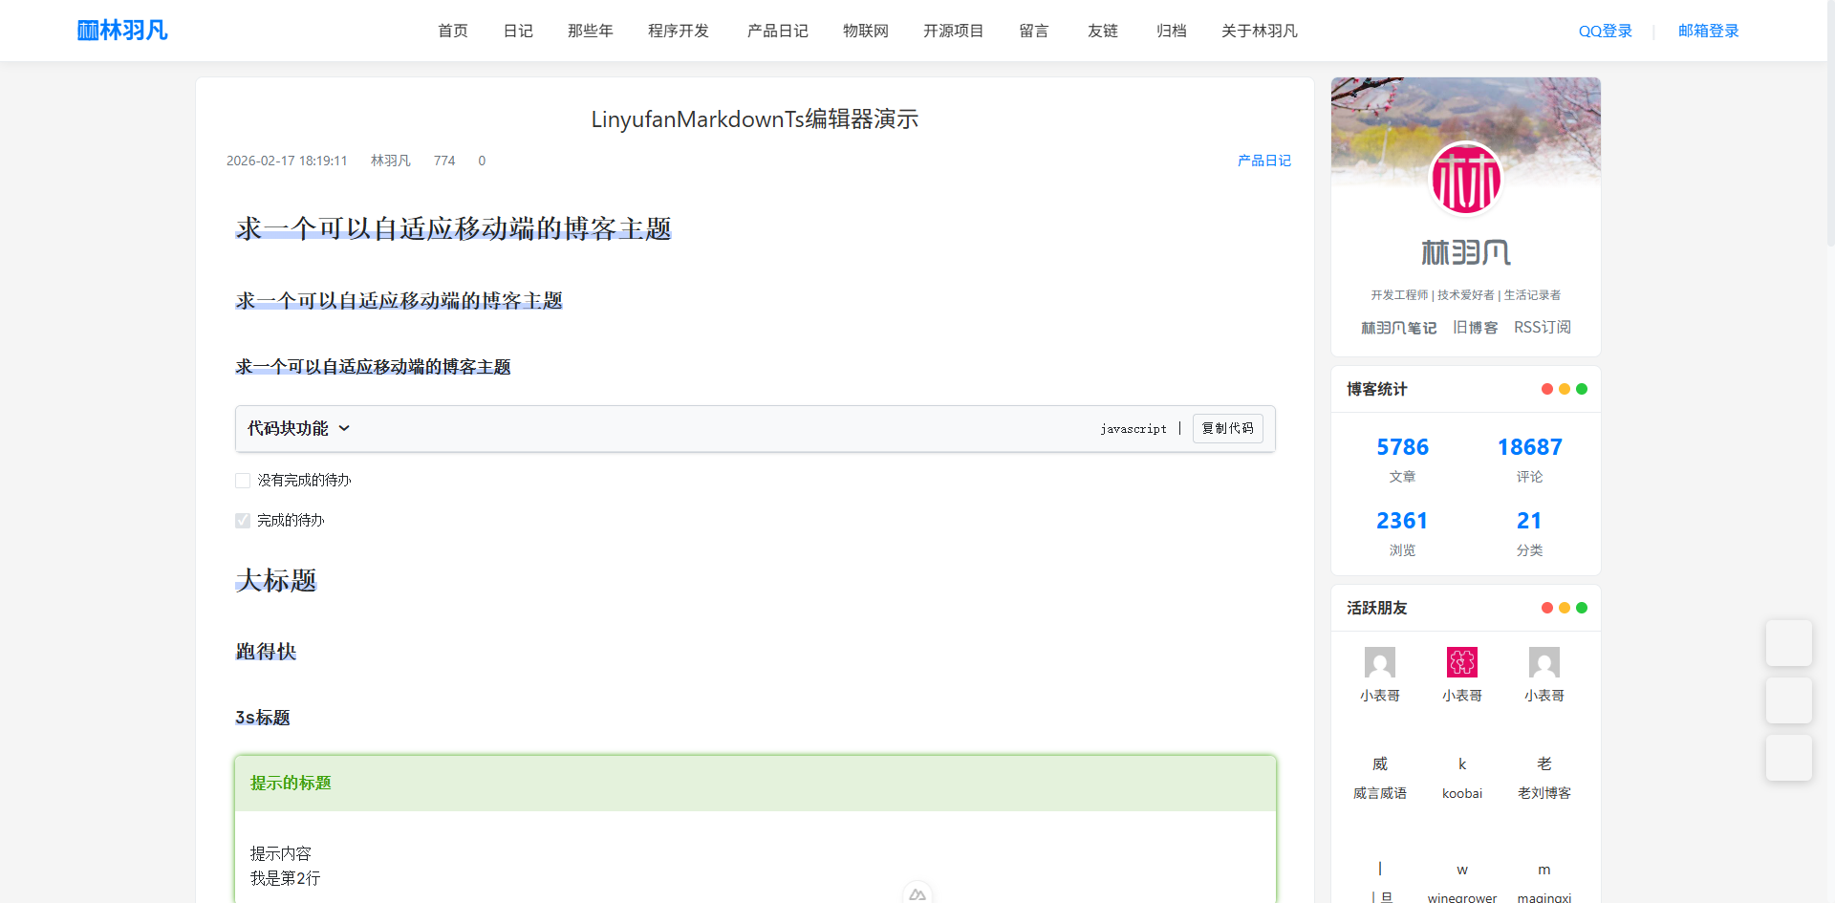Click the w avatar above winegrower
The width and height of the screenshot is (1835, 903).
tap(1462, 870)
